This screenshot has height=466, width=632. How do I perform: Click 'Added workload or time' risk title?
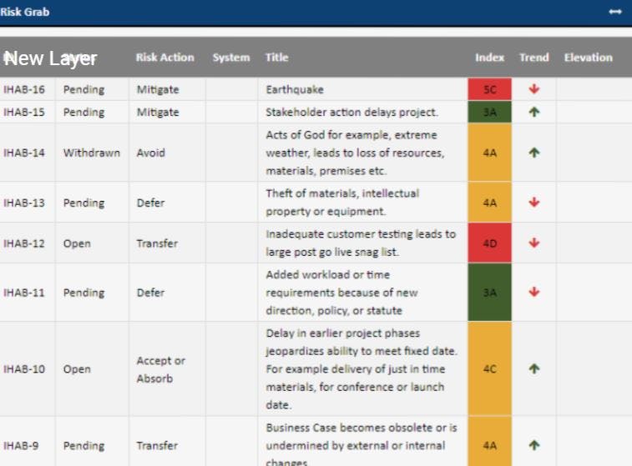pyautogui.click(x=341, y=293)
